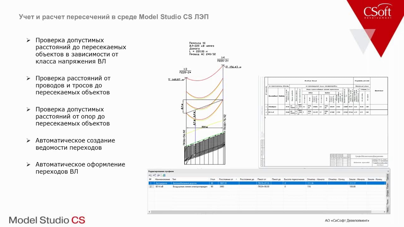404x227 pixels.
Task: Click the Пикет до column header
Action: [x=277, y=179]
